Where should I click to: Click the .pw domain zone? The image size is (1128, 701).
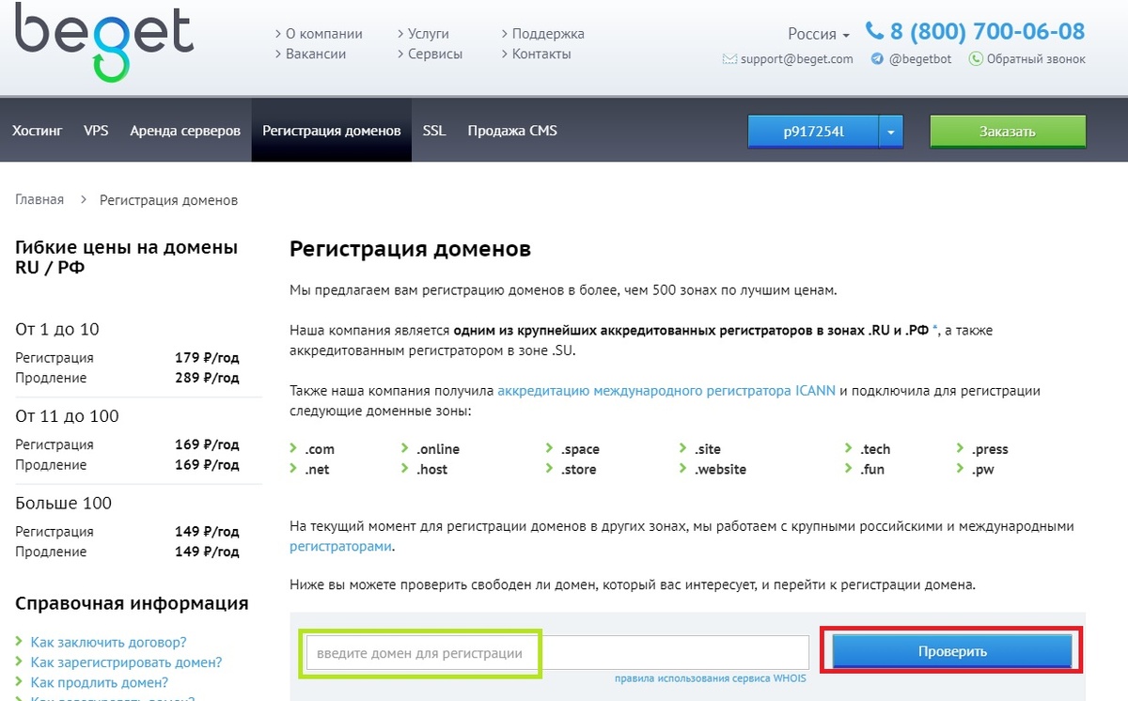click(982, 469)
